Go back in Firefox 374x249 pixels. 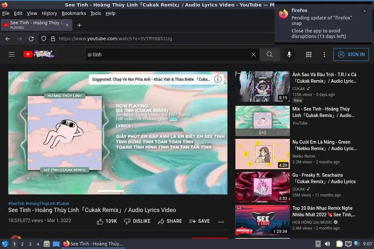point(8,39)
